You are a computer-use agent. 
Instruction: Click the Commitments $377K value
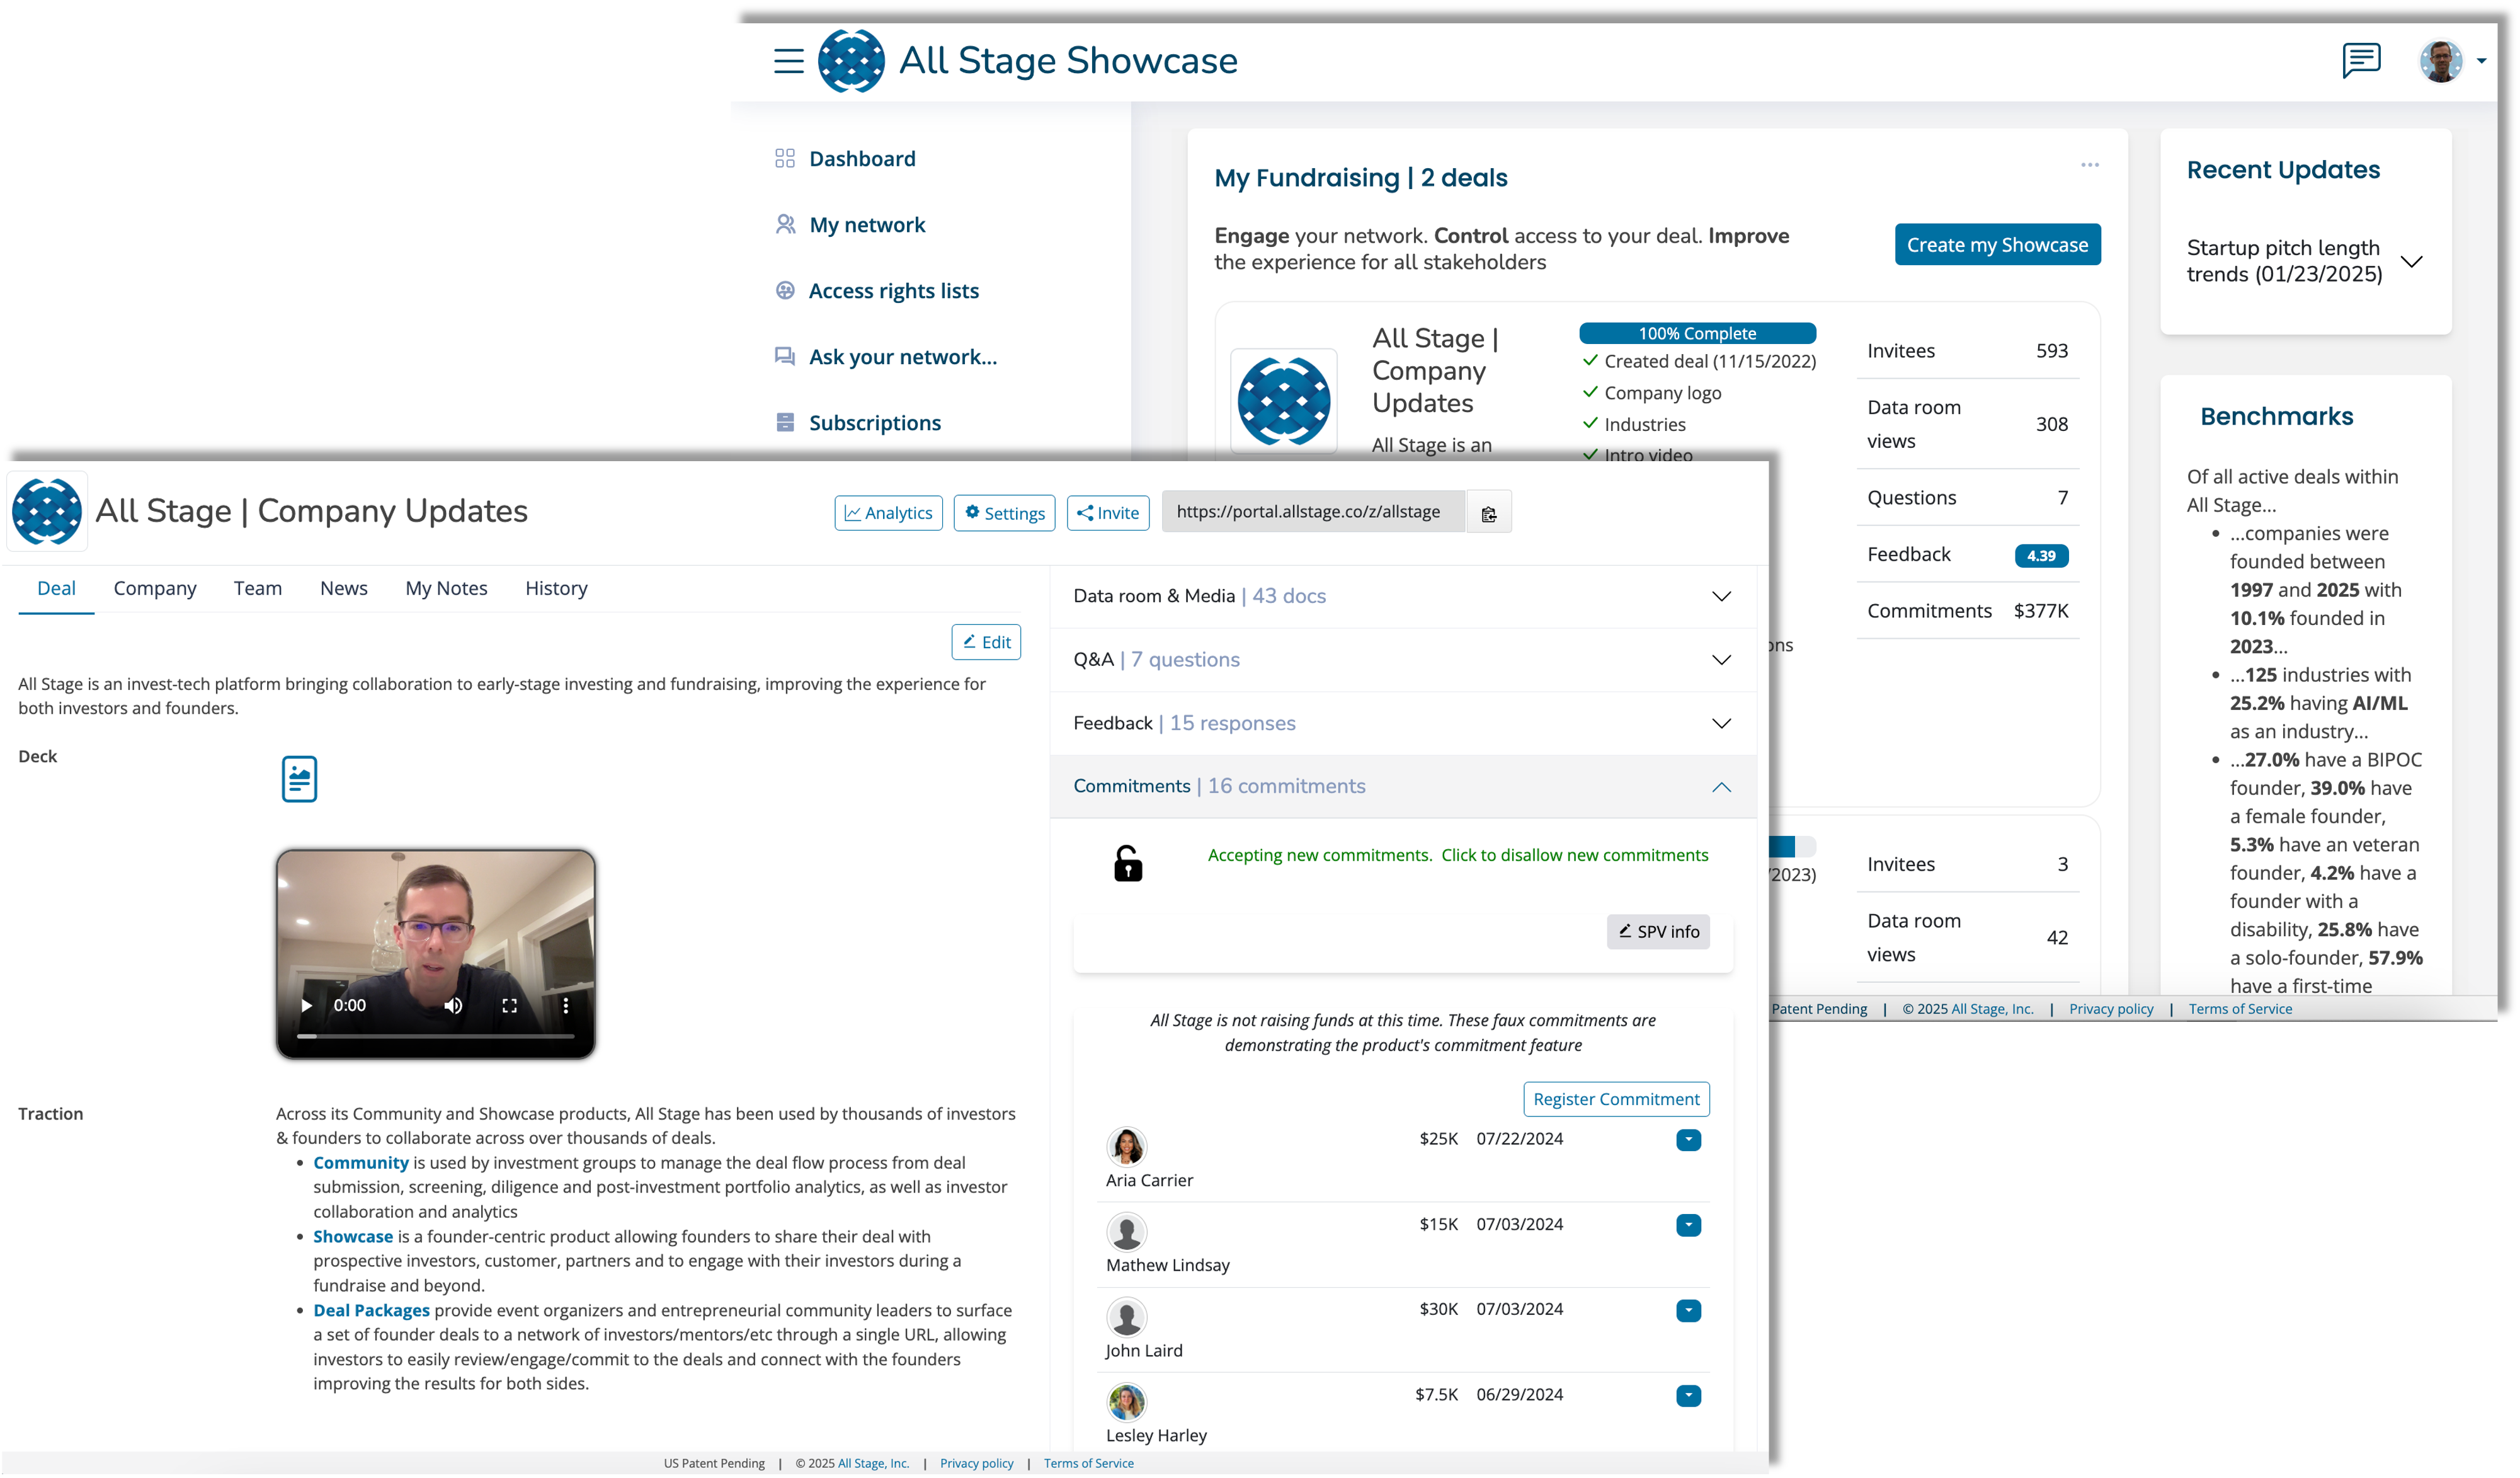coord(2041,611)
